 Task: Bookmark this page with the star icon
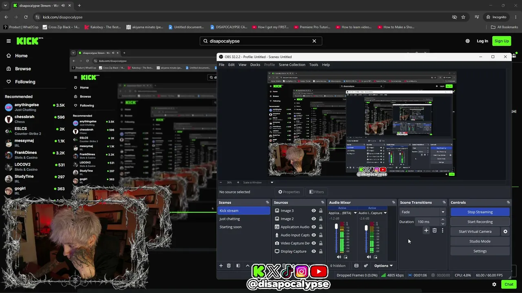point(463,17)
